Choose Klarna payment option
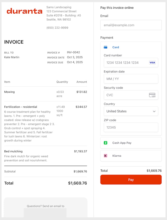This screenshot has width=167, height=220. [x=117, y=156]
